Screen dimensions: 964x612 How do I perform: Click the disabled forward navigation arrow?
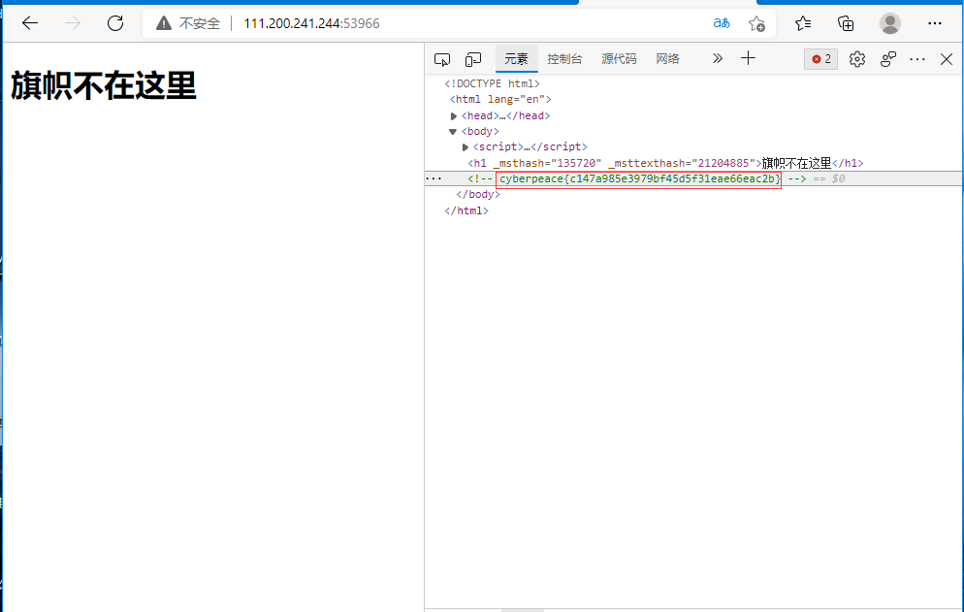pos(73,23)
